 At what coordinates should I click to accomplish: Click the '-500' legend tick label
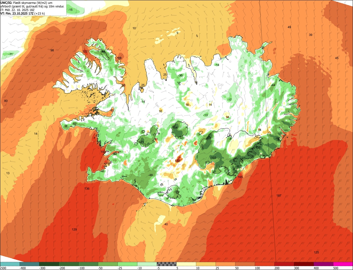click(3, 268)
